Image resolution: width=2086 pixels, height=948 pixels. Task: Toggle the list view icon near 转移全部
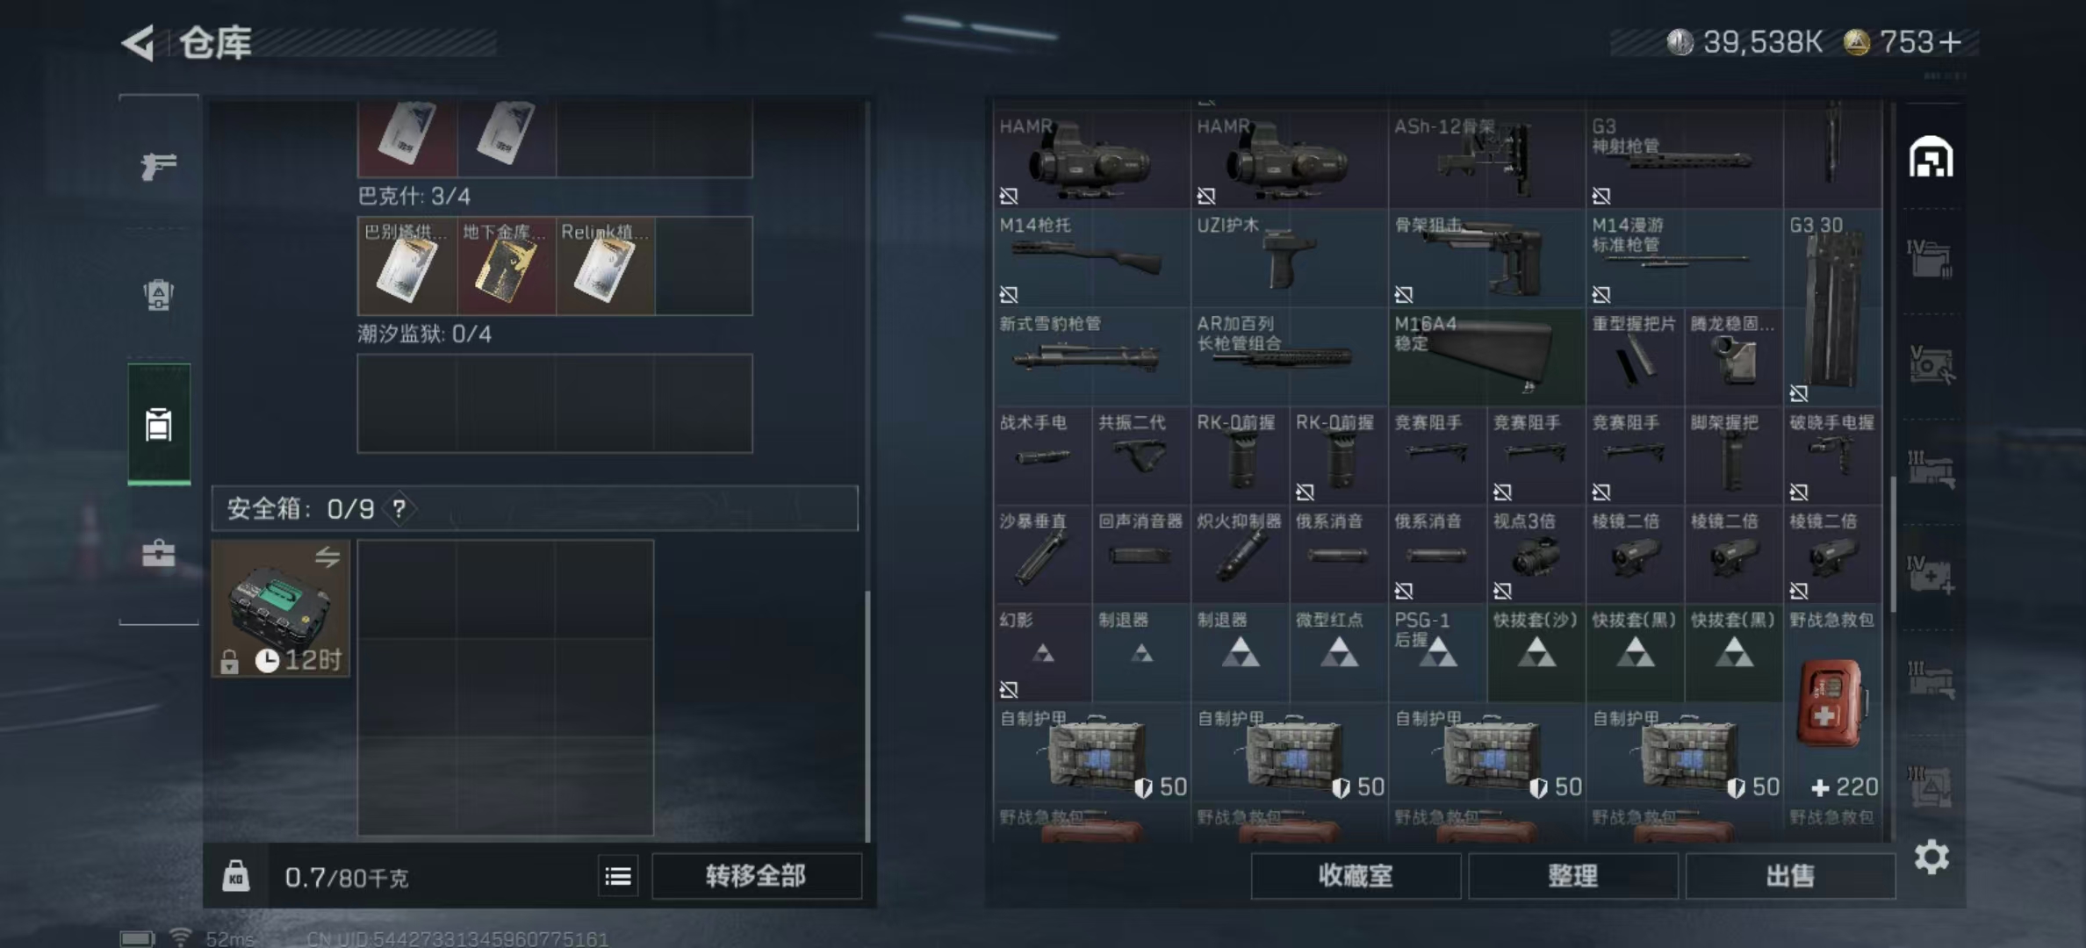coord(618,876)
